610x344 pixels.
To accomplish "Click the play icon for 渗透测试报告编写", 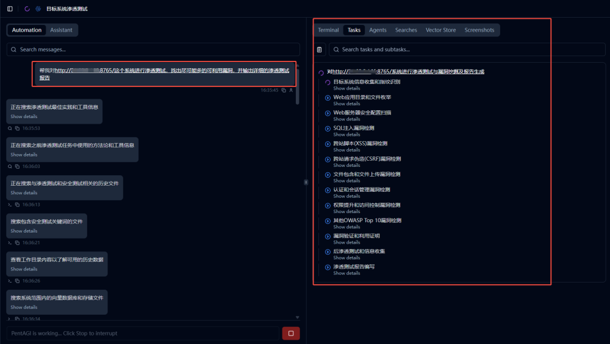I will click(328, 267).
